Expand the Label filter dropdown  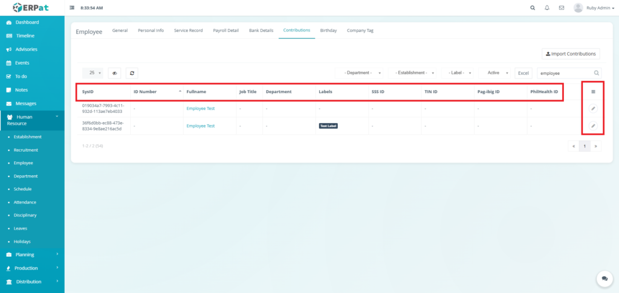(x=459, y=72)
